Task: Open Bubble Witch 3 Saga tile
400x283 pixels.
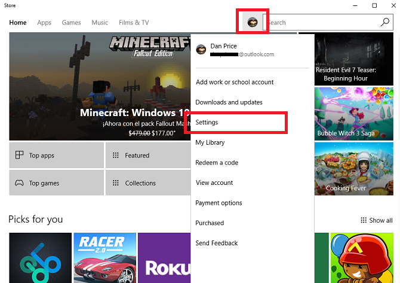Action: coord(354,114)
